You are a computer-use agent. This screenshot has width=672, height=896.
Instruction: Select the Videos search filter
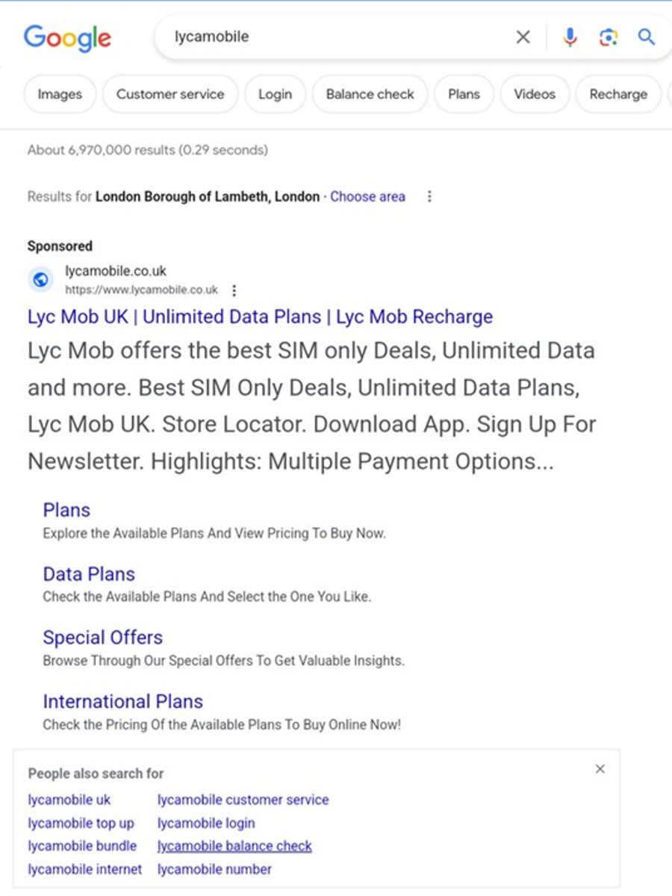[535, 94]
